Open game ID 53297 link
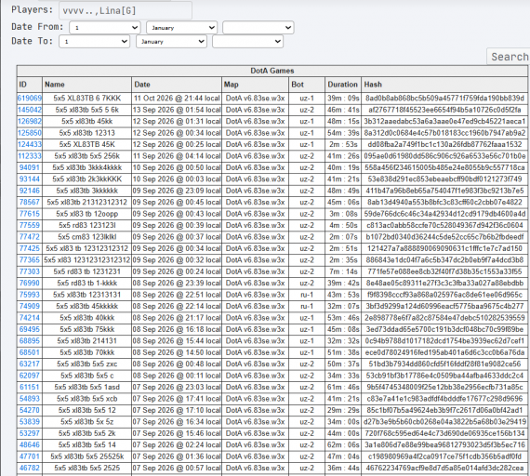 click(30, 433)
